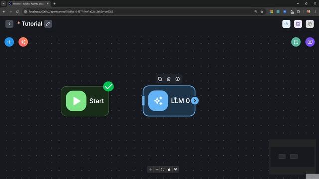Show info for the LLM 0 node
Image resolution: width=319 pixels, height=179 pixels.
pyautogui.click(x=177, y=79)
